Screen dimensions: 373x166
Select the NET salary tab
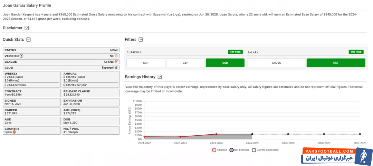pos(336,63)
